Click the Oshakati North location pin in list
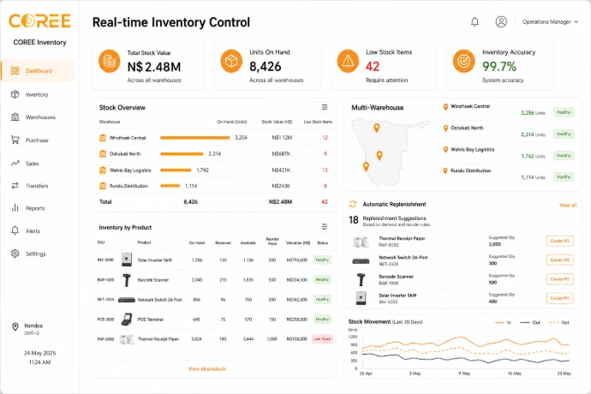Viewport: 591px width, 394px height. coord(445,128)
